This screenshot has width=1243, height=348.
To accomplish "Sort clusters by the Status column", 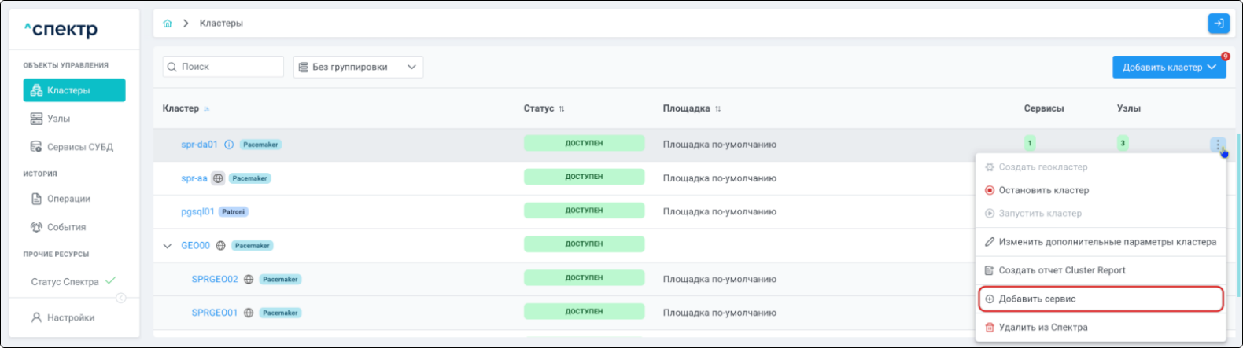I will (x=562, y=109).
